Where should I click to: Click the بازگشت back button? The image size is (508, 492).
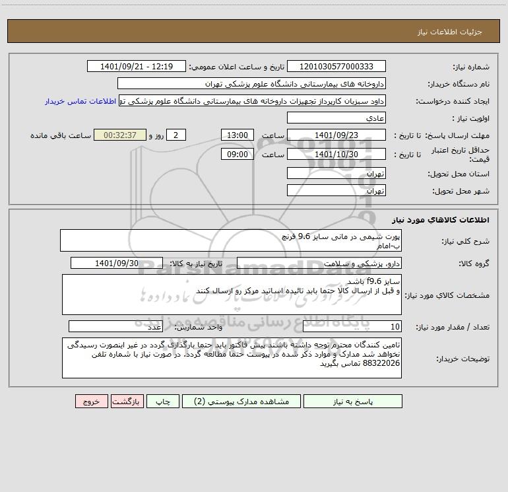point(127,401)
